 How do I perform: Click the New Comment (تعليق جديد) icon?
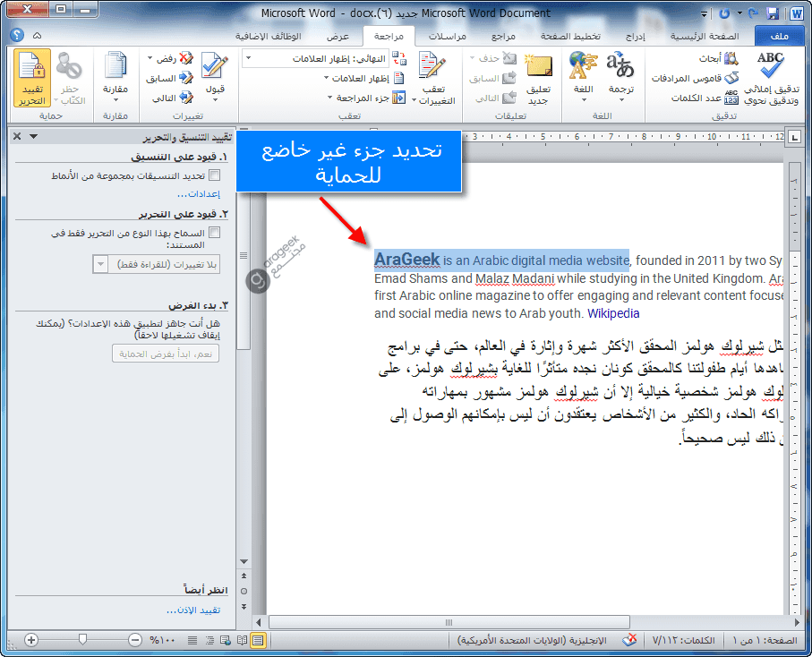point(538,79)
